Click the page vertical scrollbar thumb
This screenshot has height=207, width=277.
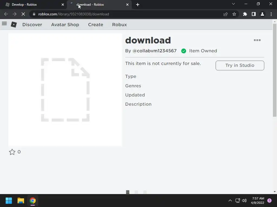275,70
